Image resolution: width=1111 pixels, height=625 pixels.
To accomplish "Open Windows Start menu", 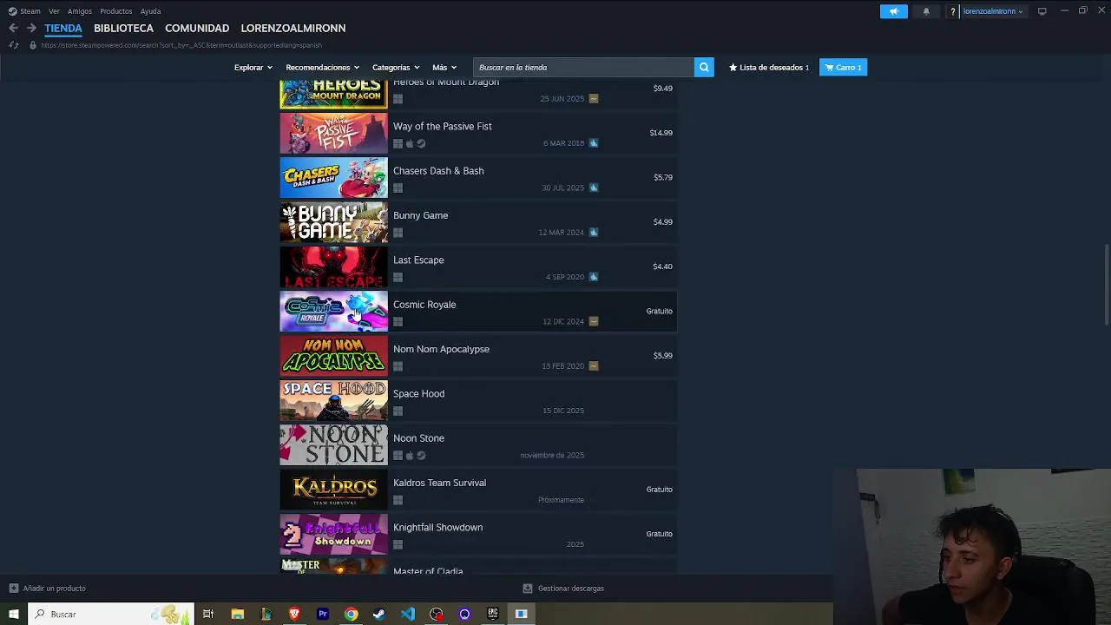I will [x=13, y=614].
